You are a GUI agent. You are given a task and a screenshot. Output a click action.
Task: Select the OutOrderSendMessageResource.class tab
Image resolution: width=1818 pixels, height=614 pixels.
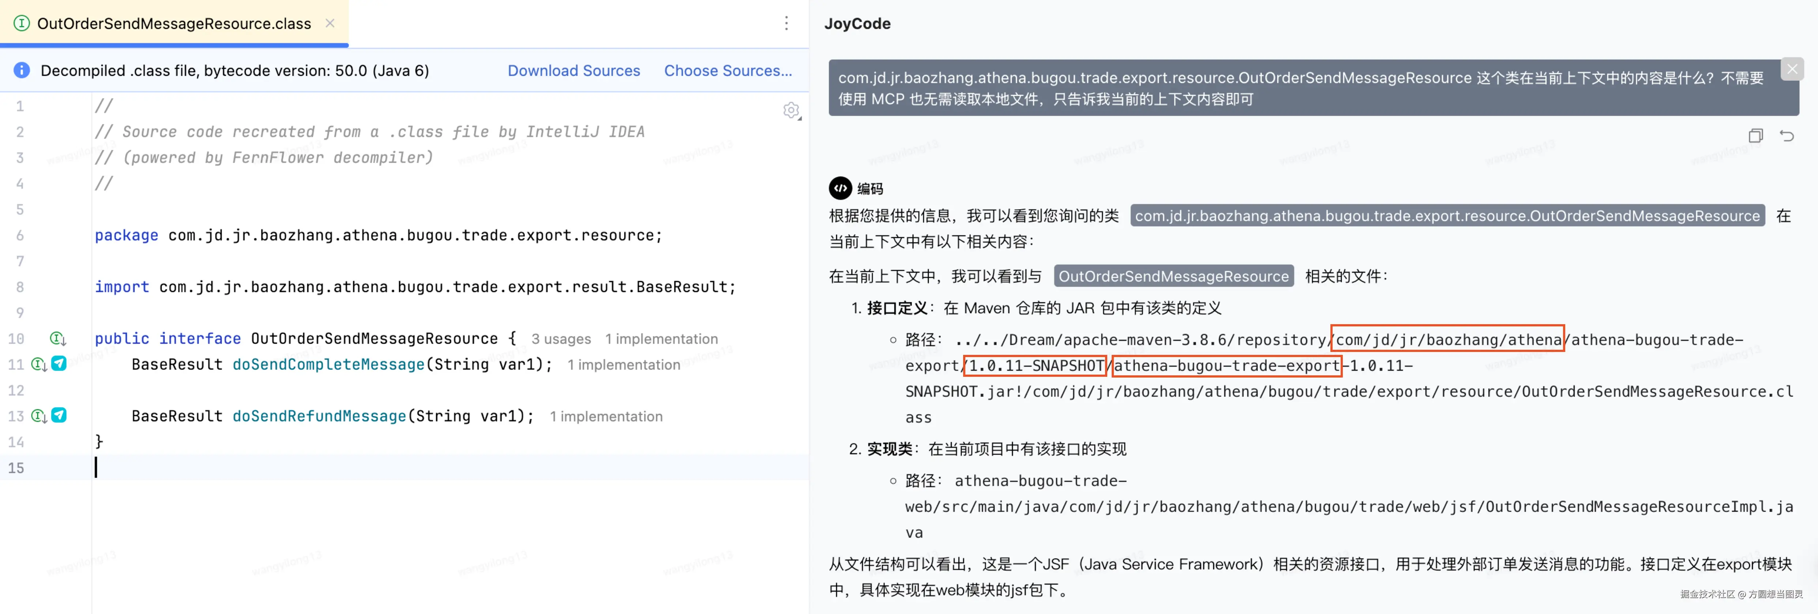174,23
